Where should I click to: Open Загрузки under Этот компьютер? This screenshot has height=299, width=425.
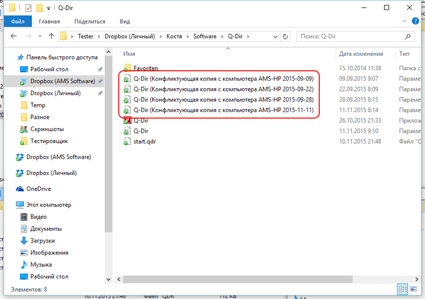[42, 241]
